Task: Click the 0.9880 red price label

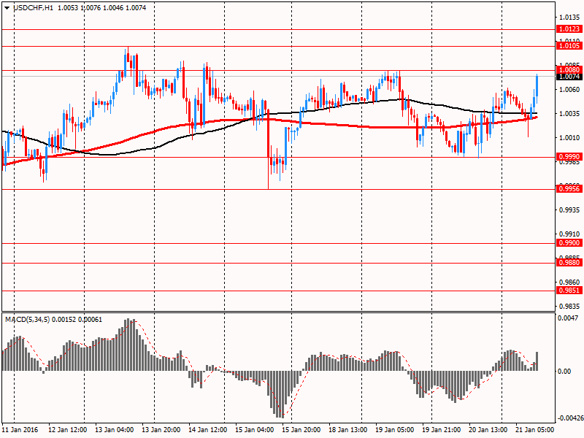Action: (x=569, y=263)
